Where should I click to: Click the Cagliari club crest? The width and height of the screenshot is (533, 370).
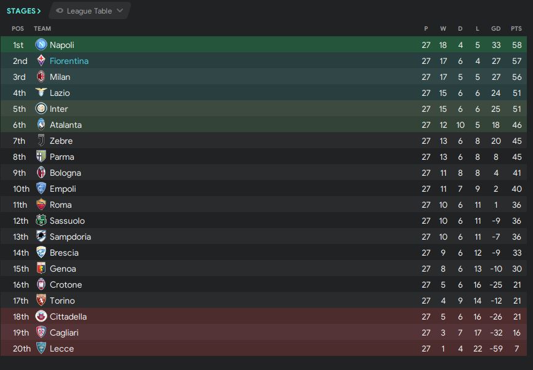pos(41,333)
